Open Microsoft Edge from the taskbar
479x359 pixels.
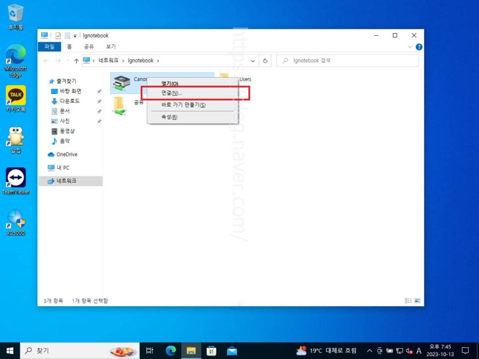tap(171, 351)
